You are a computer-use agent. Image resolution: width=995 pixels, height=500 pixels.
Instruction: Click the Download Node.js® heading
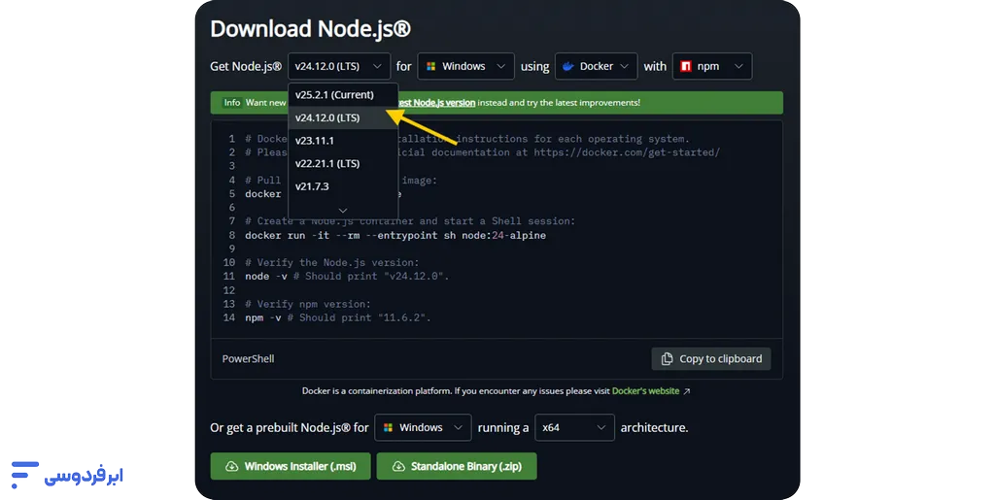[x=310, y=28]
